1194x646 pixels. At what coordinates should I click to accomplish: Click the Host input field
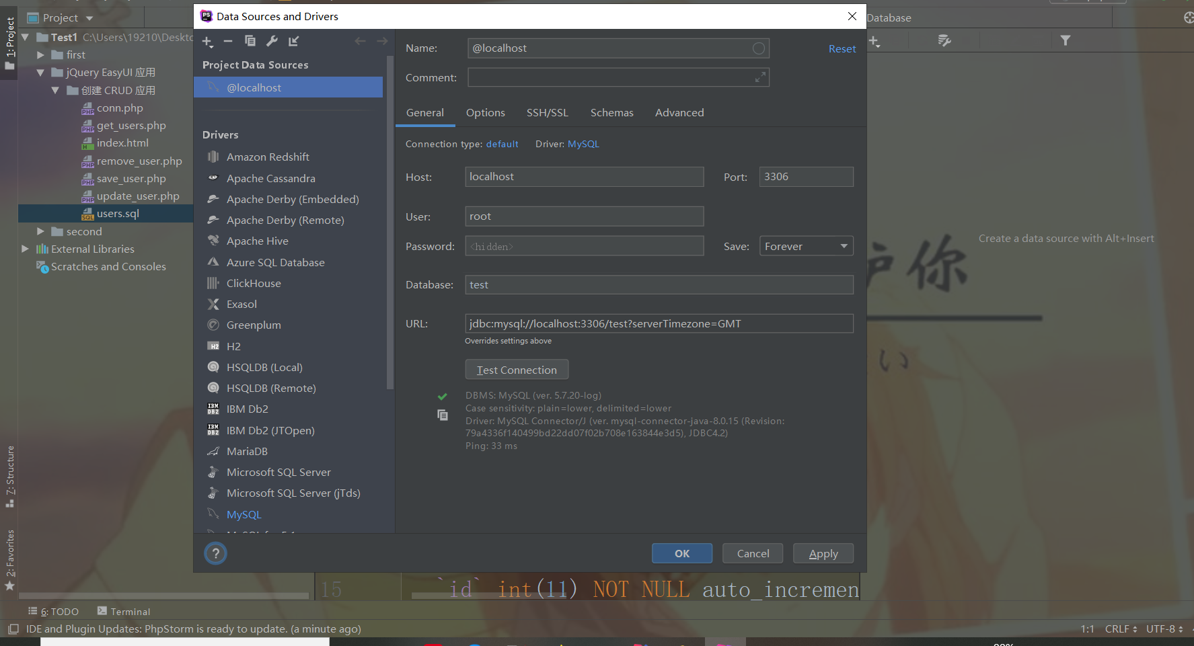pyautogui.click(x=585, y=177)
